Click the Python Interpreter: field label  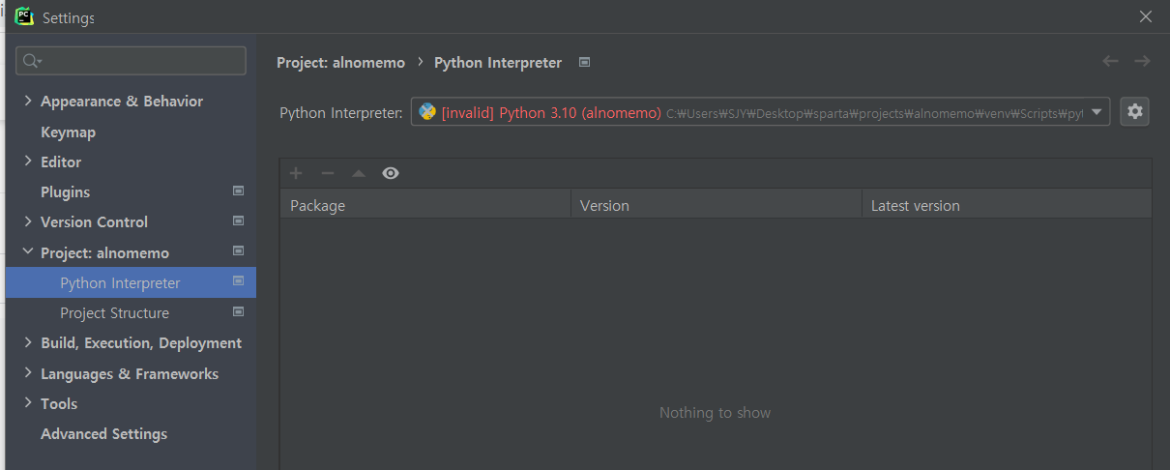point(341,113)
